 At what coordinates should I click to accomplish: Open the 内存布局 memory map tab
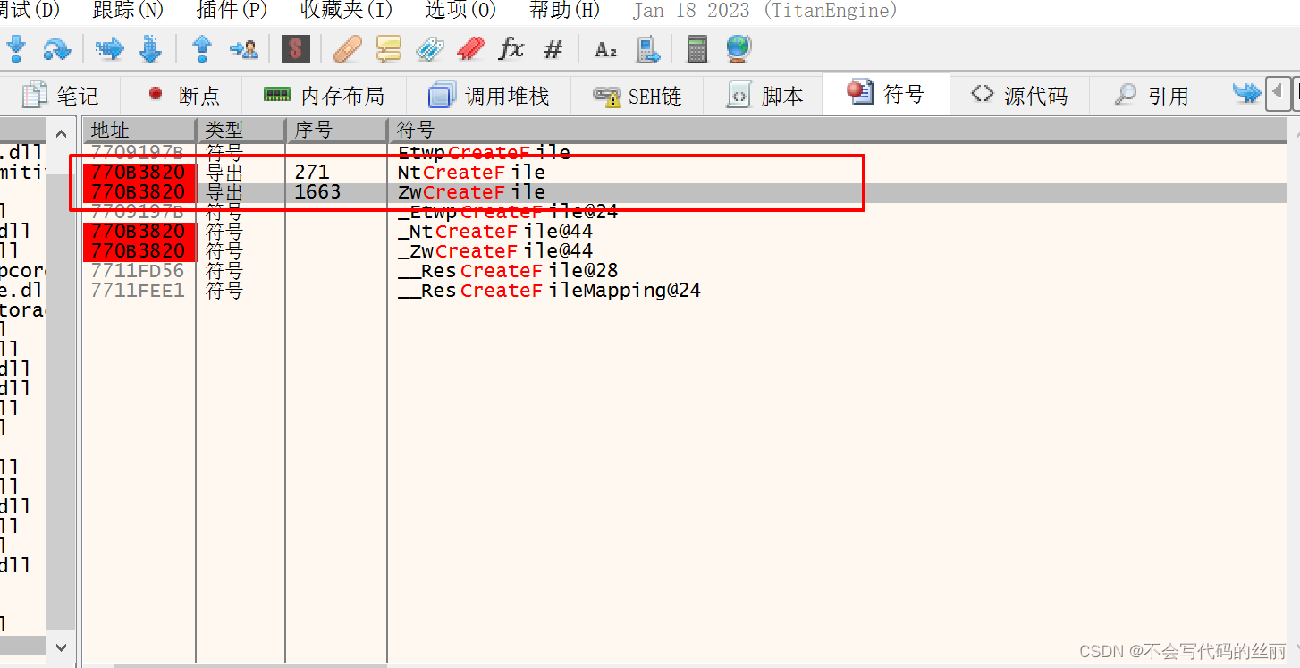325,96
